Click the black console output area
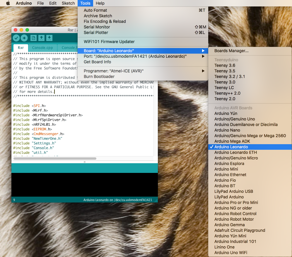This screenshot has width=292, height=257. tap(85, 185)
